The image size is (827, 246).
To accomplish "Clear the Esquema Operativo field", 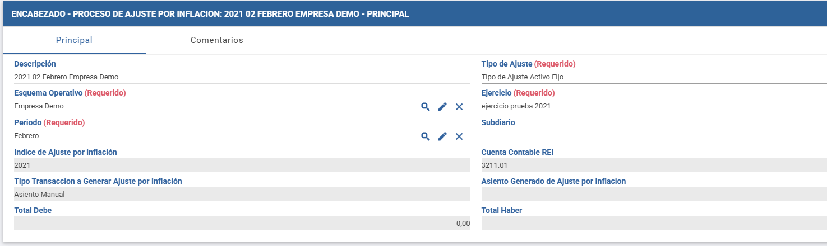I will (x=459, y=107).
